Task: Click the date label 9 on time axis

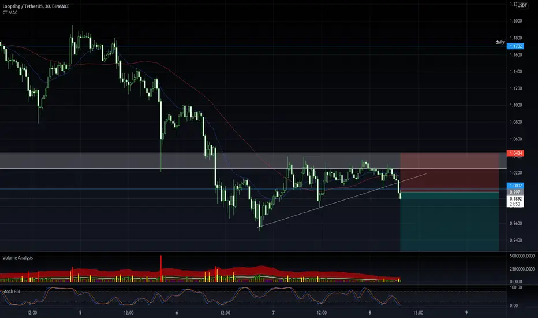Action: pyautogui.click(x=466, y=313)
